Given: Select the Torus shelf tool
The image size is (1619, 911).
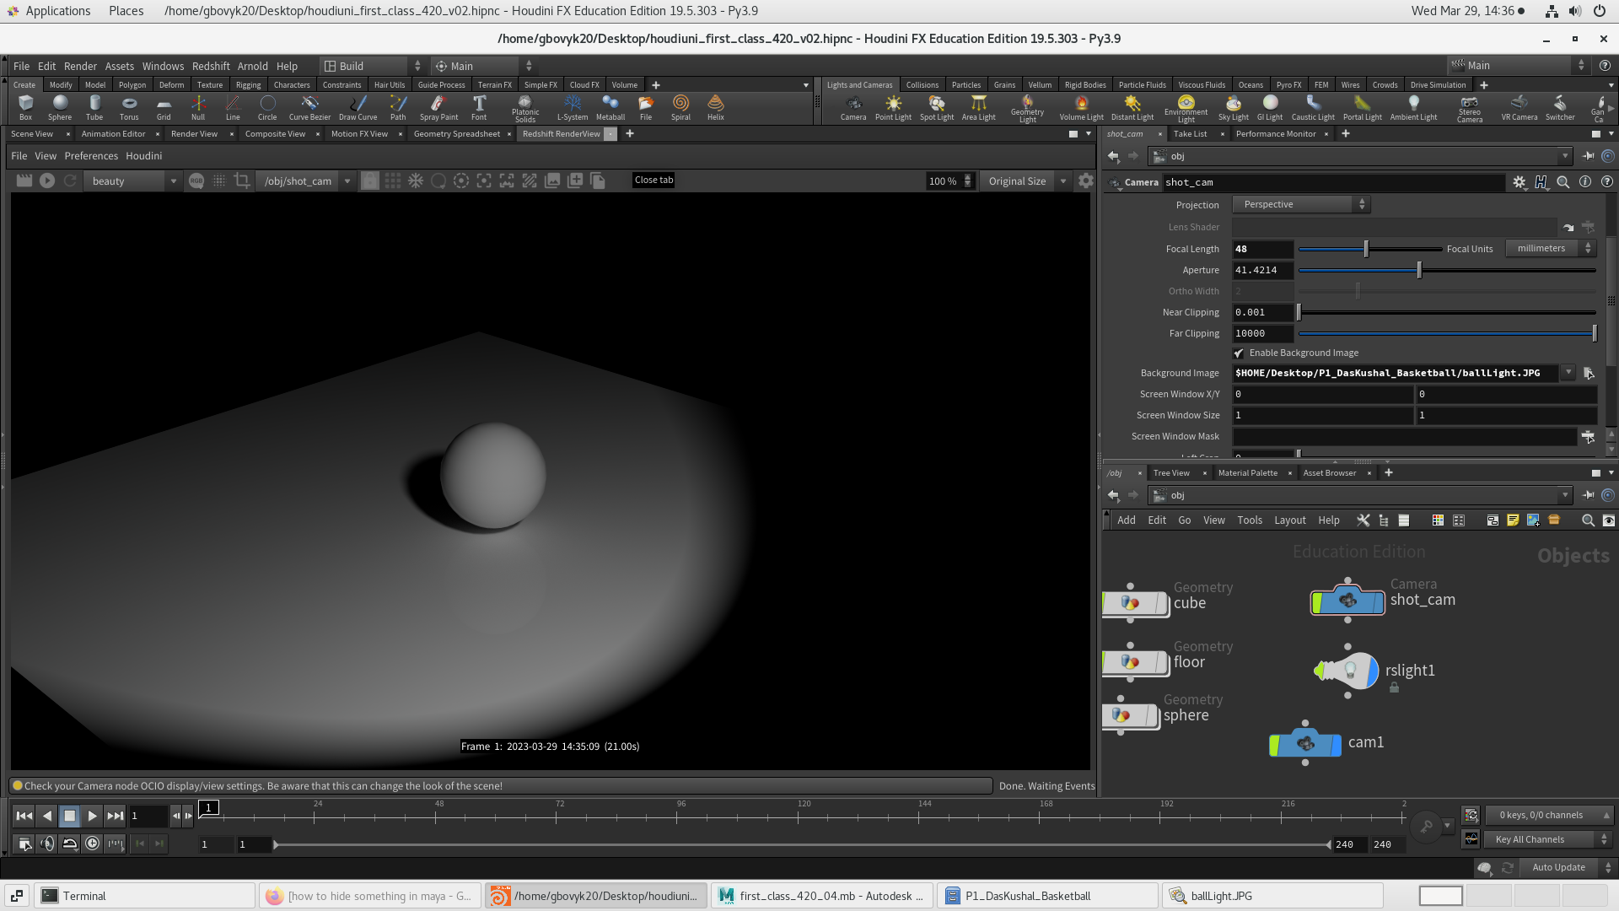Looking at the screenshot, I should coord(129,107).
